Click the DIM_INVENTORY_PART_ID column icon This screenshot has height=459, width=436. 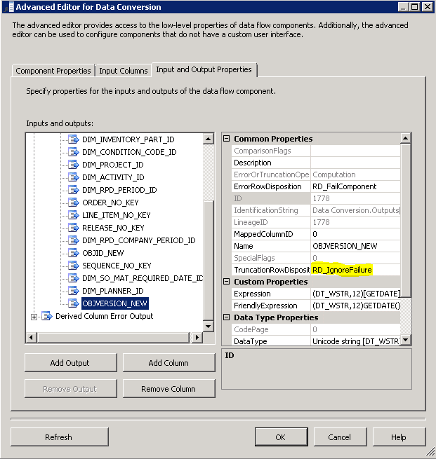74,139
